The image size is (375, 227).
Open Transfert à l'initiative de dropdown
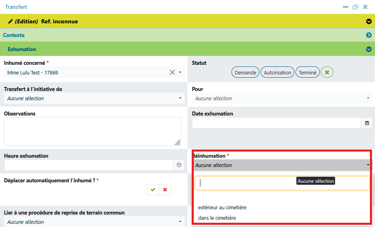tap(94, 98)
